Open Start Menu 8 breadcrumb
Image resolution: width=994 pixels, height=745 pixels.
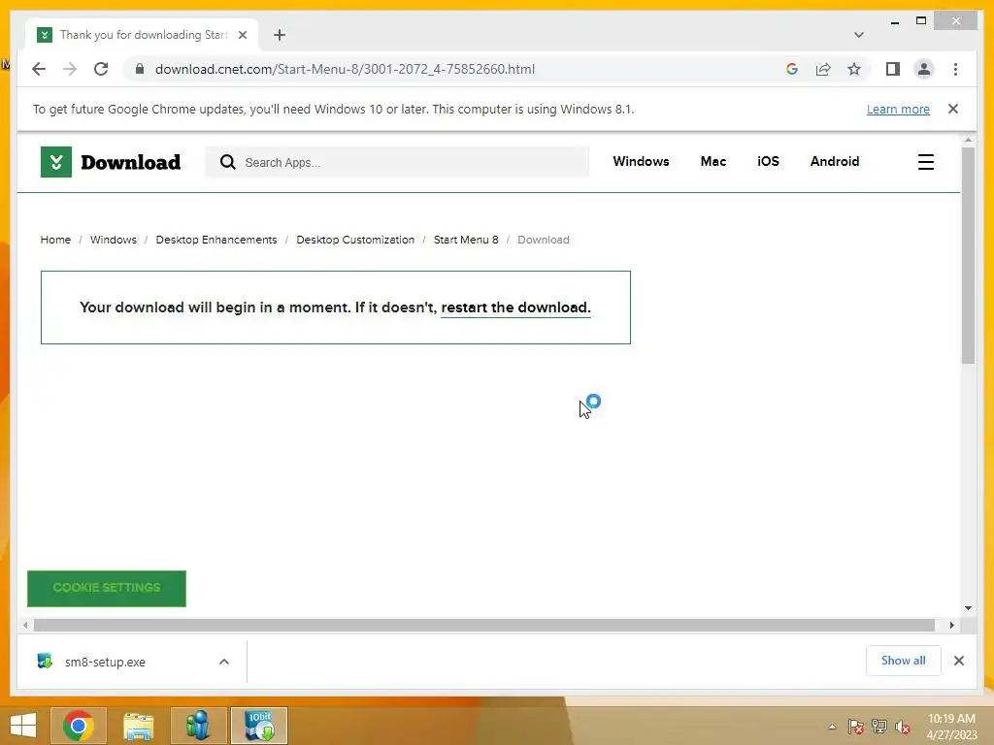[466, 240]
